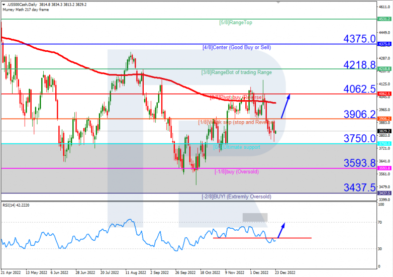Click the 11 Aug 2022 date marker
393x277 pixels.
pyautogui.click(x=136, y=272)
